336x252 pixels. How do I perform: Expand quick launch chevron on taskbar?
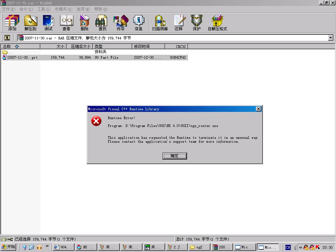point(47,246)
